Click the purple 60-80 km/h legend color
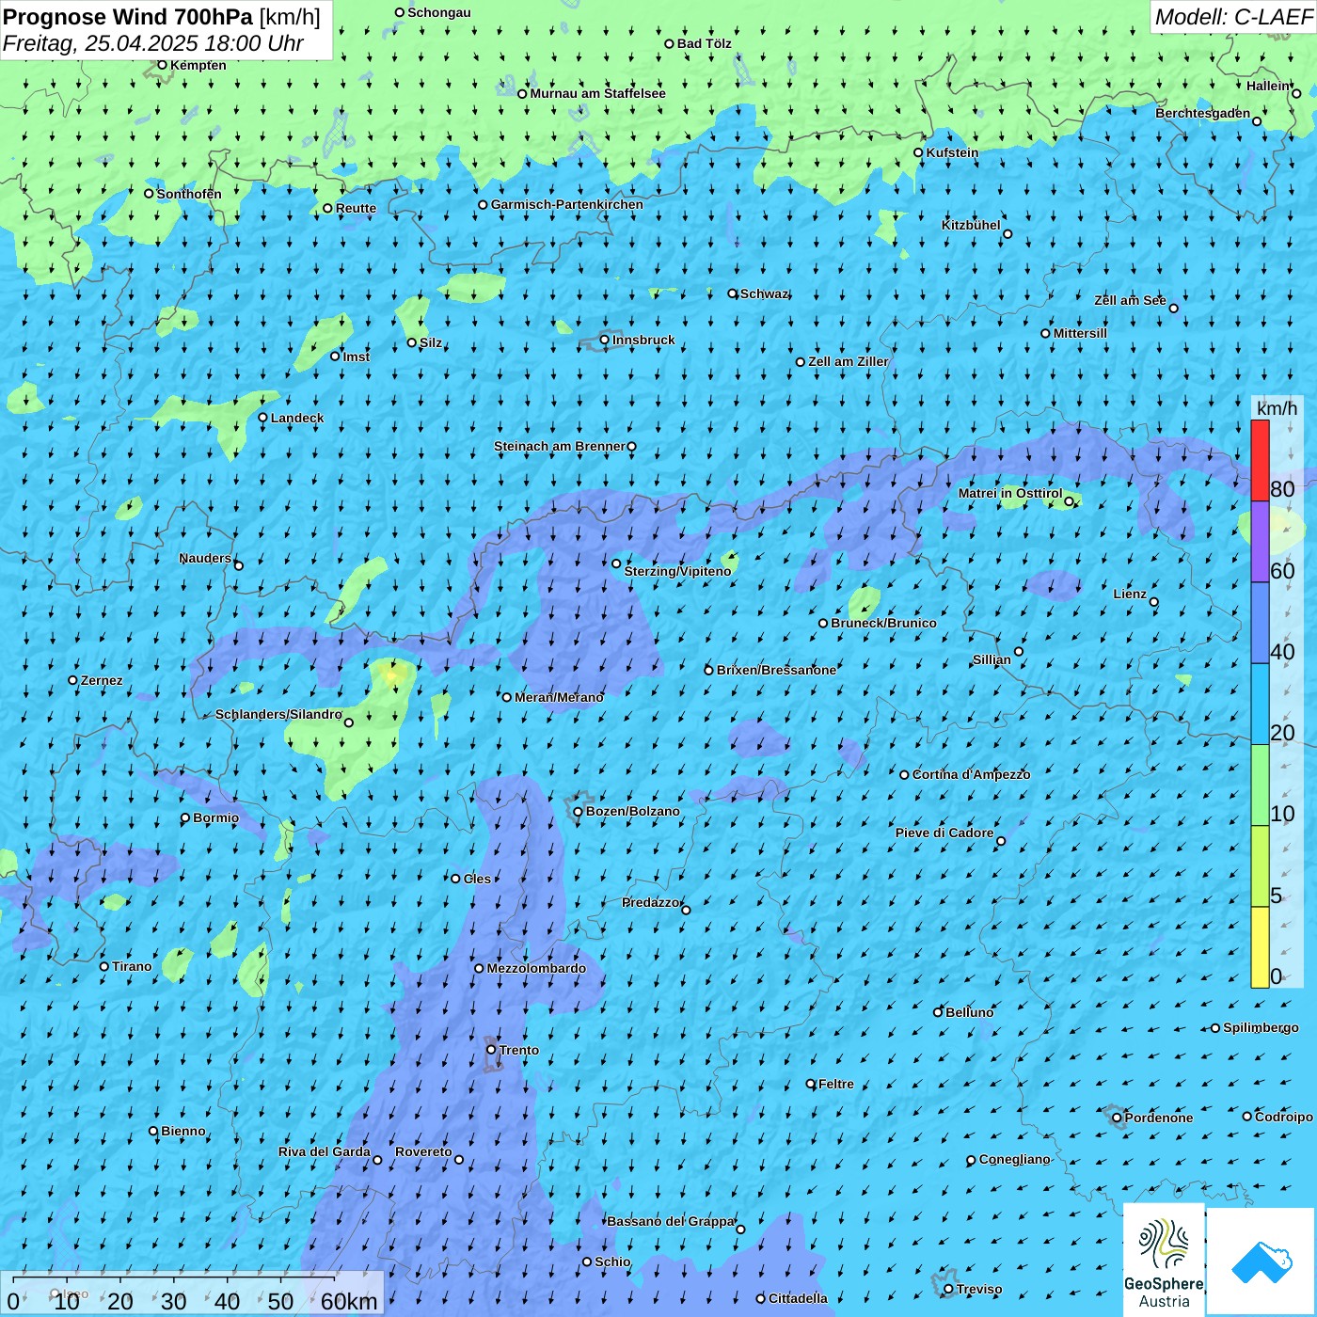The image size is (1317, 1317). point(1260,542)
